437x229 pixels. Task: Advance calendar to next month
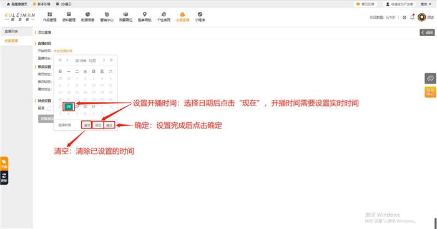click(104, 60)
